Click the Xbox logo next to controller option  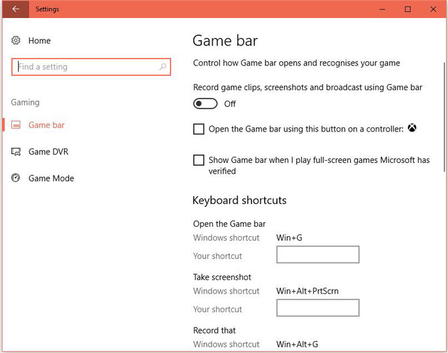[413, 129]
